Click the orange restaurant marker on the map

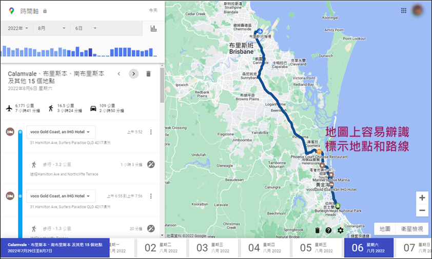pos(319,151)
